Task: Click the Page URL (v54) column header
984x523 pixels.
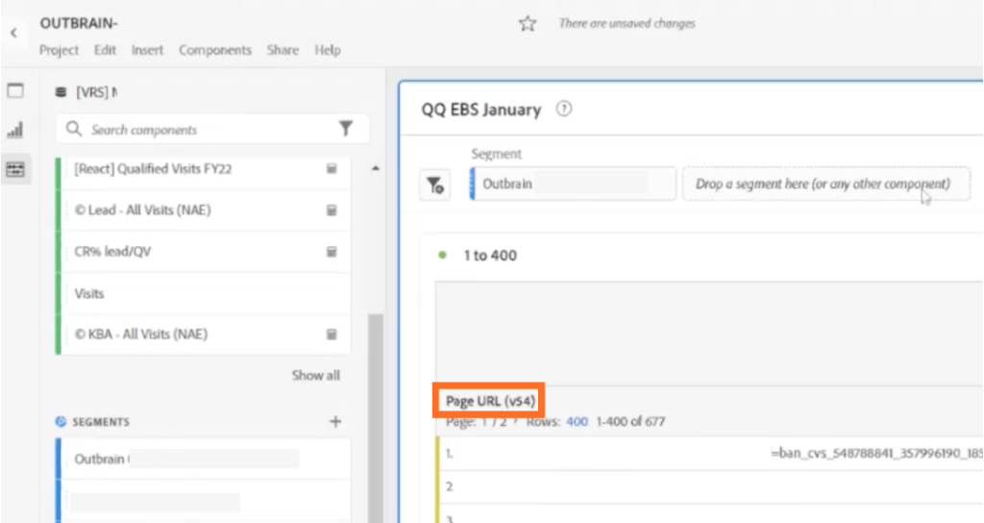Action: click(490, 401)
